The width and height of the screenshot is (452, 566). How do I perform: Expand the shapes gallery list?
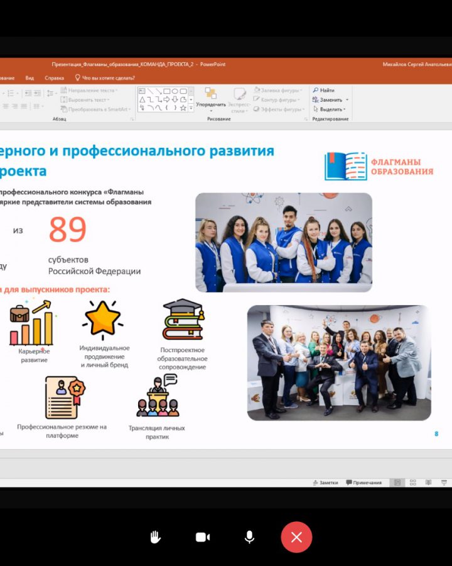[x=191, y=108]
